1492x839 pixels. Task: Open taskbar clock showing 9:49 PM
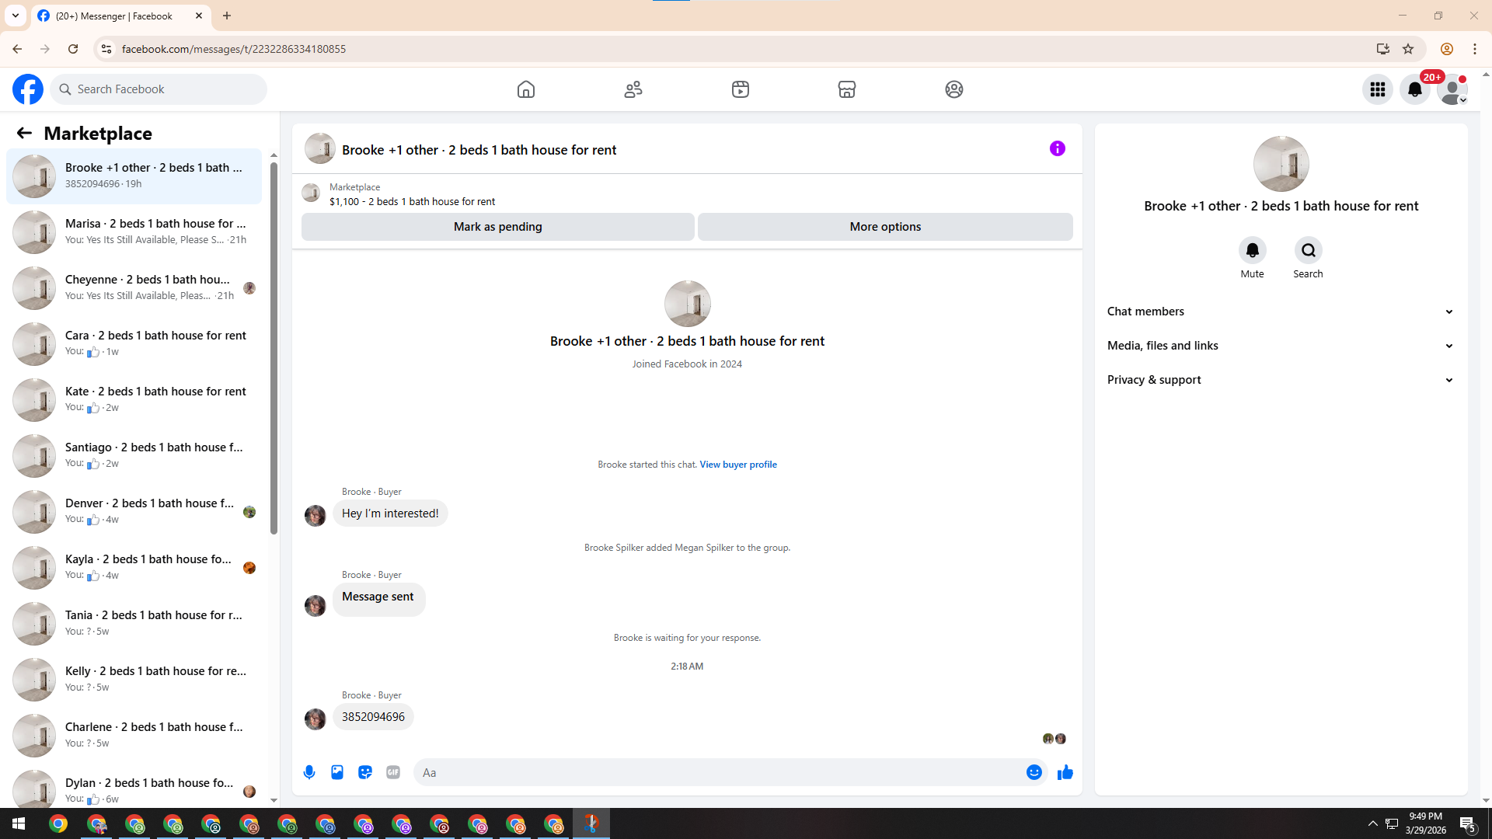(1426, 823)
